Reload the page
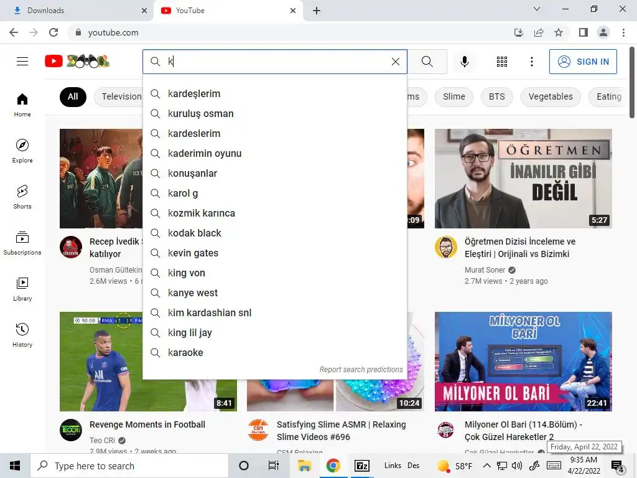 pos(53,32)
